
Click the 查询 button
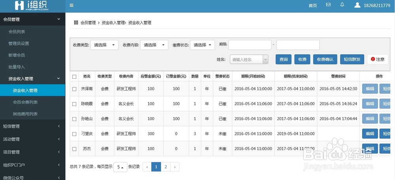click(x=283, y=59)
